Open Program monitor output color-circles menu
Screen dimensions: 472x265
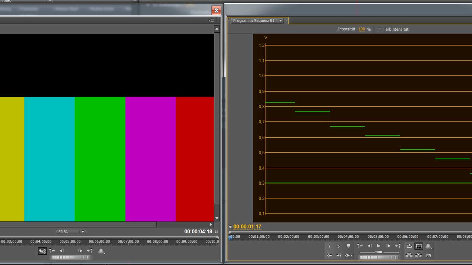point(428,246)
